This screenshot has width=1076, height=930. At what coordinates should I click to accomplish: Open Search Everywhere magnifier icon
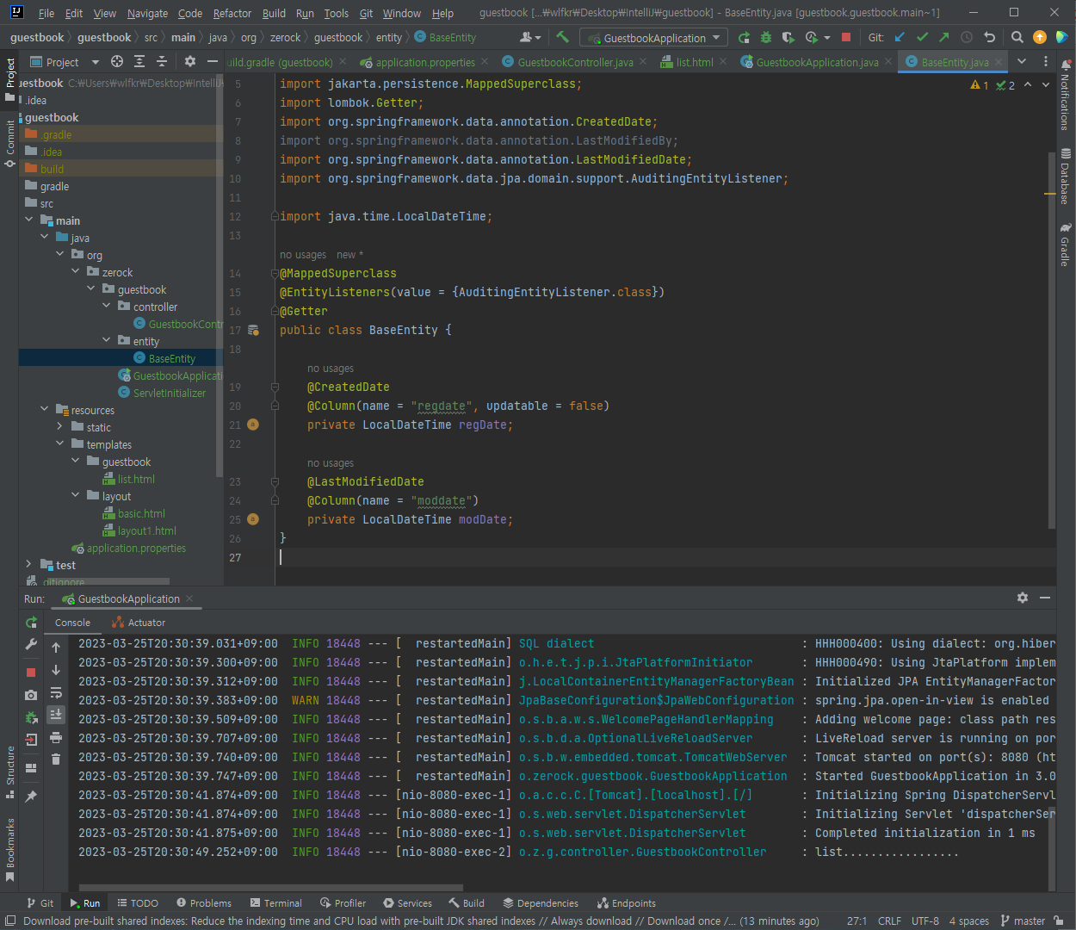coord(1017,37)
